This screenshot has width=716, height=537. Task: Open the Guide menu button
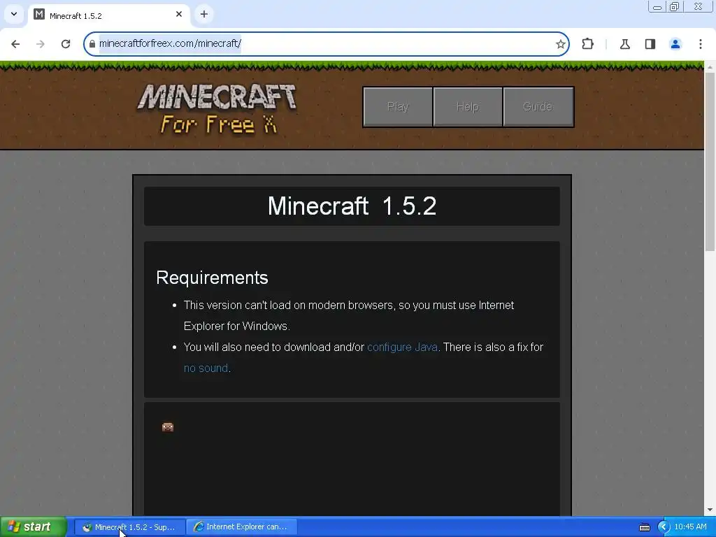[x=538, y=107]
